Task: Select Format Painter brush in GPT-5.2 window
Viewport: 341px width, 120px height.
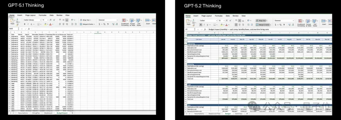Action: pos(194,25)
